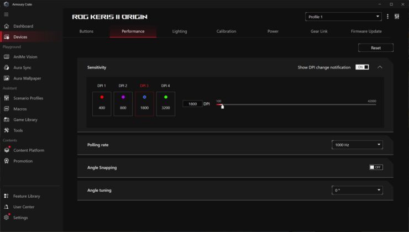Click the Reset button
Viewport: 409px width, 232px height.
[x=376, y=48]
